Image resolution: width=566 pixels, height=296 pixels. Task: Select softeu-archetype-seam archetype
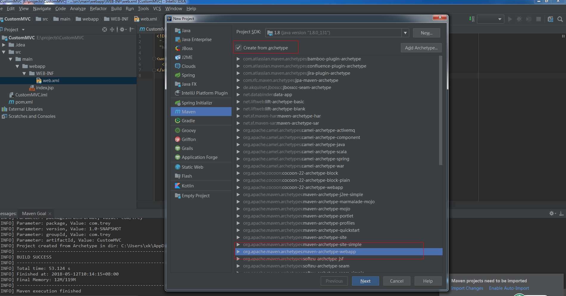[x=339, y=266]
